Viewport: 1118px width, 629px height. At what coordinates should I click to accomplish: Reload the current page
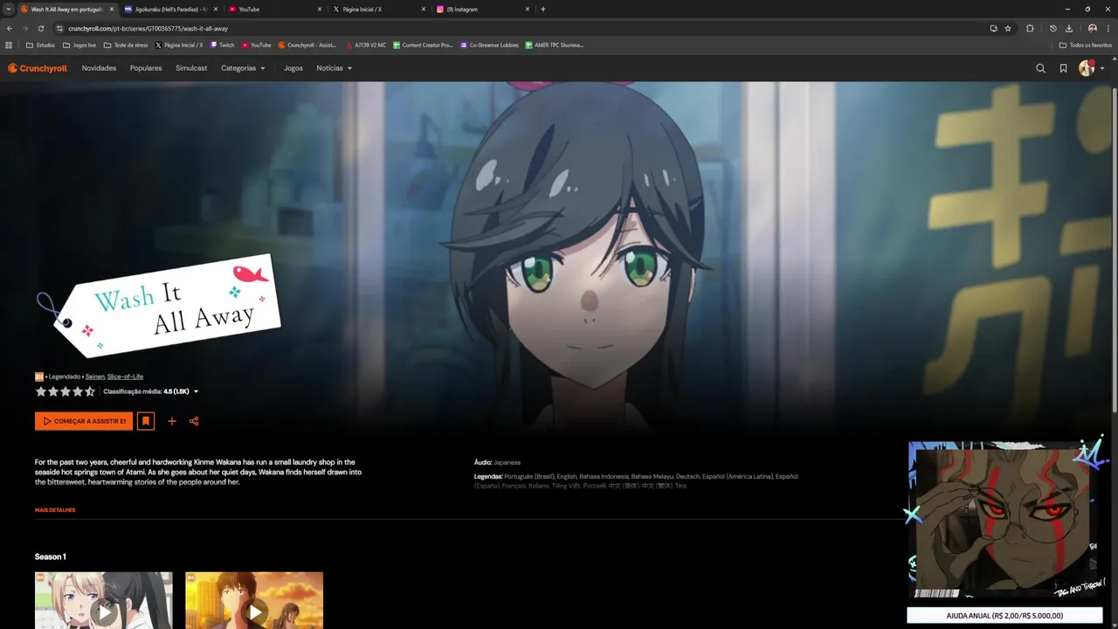(40, 28)
